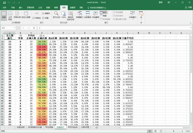This screenshot has height=133, width=193.
Task: Click the status bar zoom slider handle
Action: click(x=174, y=131)
